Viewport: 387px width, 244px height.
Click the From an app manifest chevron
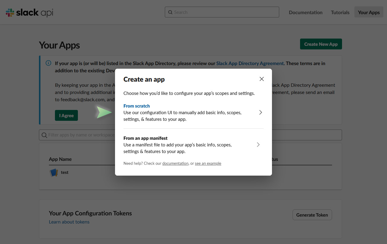click(258, 145)
